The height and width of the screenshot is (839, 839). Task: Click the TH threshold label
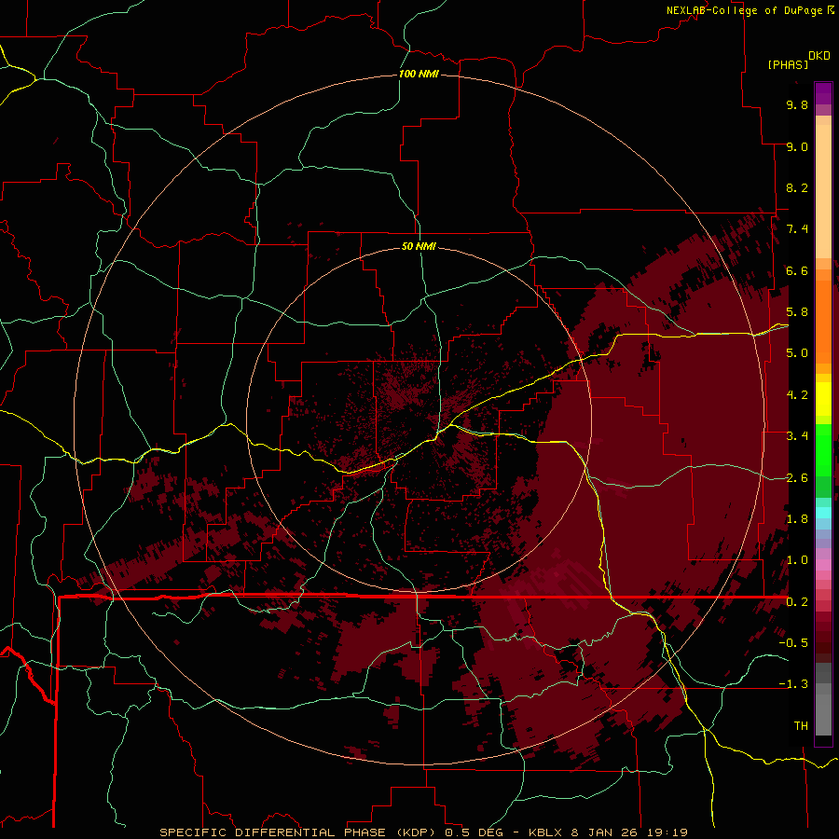pos(801,726)
